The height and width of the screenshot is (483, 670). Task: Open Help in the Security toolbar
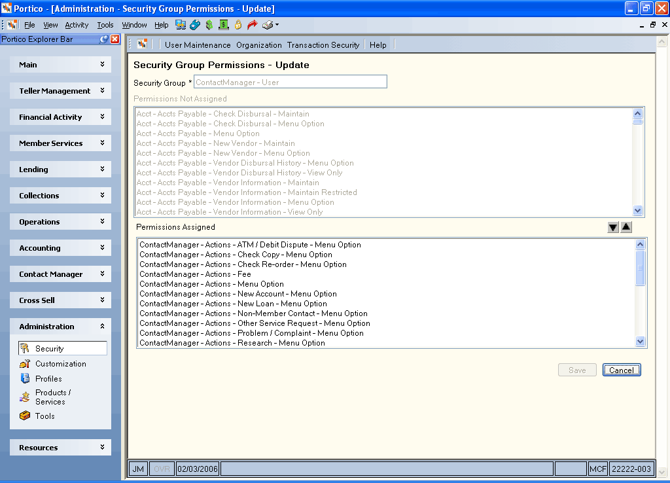click(378, 45)
